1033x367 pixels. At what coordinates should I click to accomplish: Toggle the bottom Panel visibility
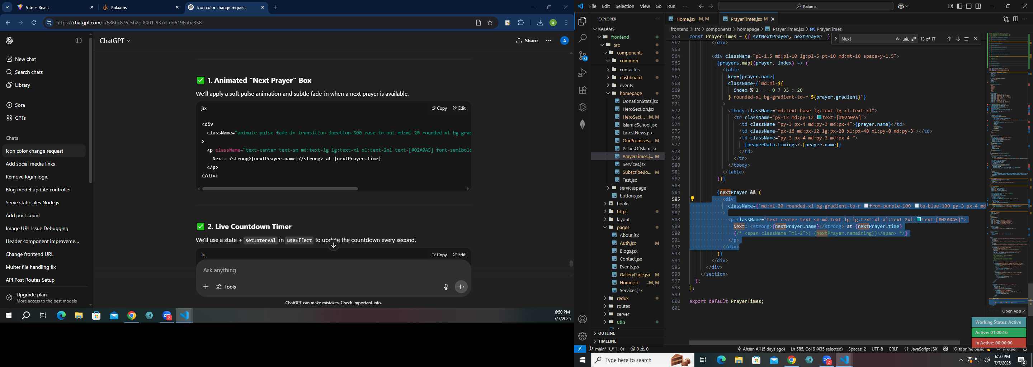pyautogui.click(x=969, y=6)
